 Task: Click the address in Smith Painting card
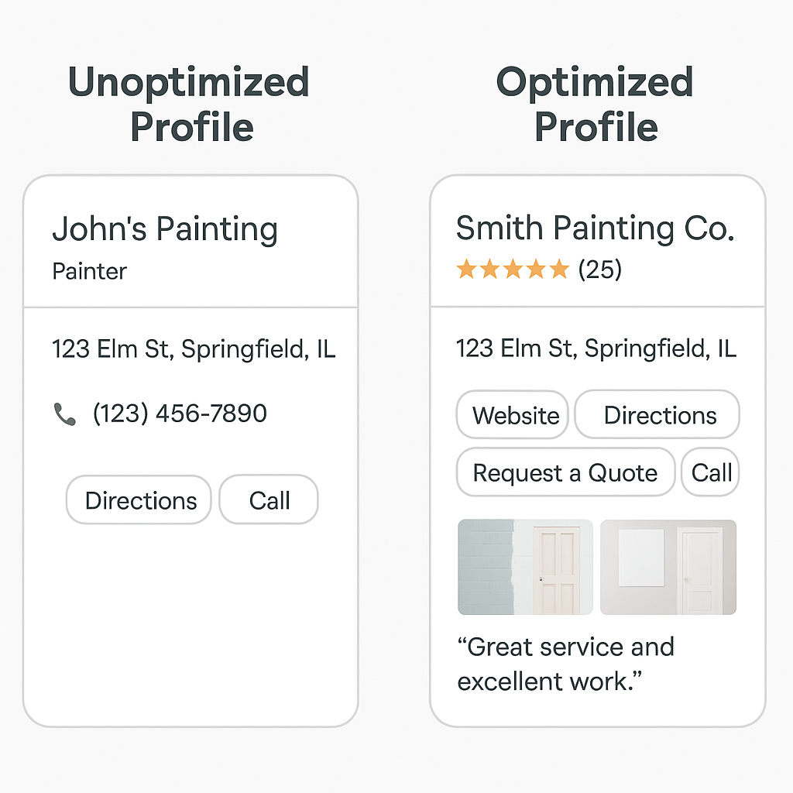[596, 348]
